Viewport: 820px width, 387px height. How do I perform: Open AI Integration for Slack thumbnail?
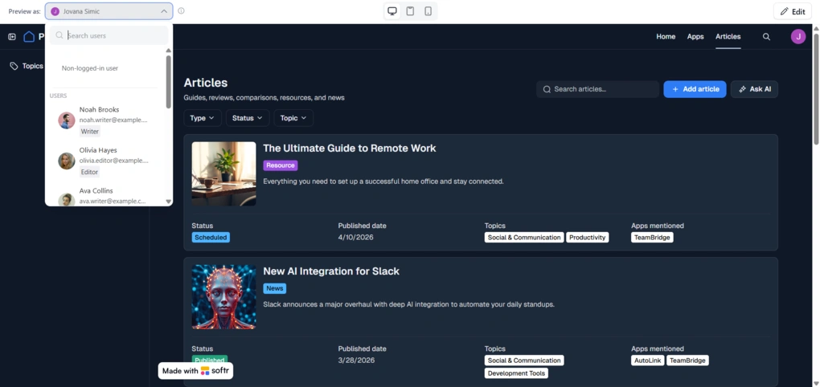point(223,296)
